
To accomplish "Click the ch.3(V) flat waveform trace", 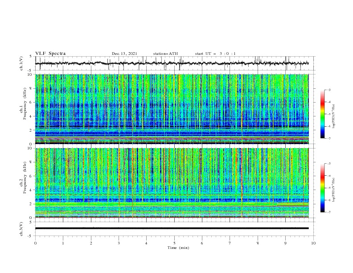I will coord(172,228).
